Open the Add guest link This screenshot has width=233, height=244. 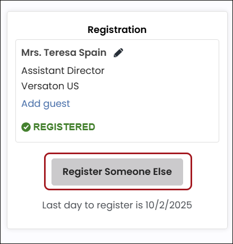tap(46, 104)
